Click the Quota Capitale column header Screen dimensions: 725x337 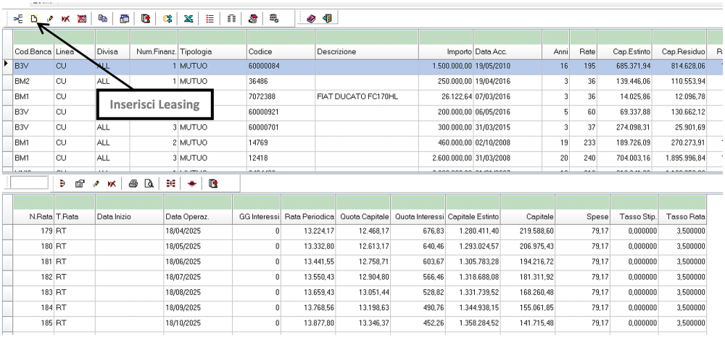[362, 216]
